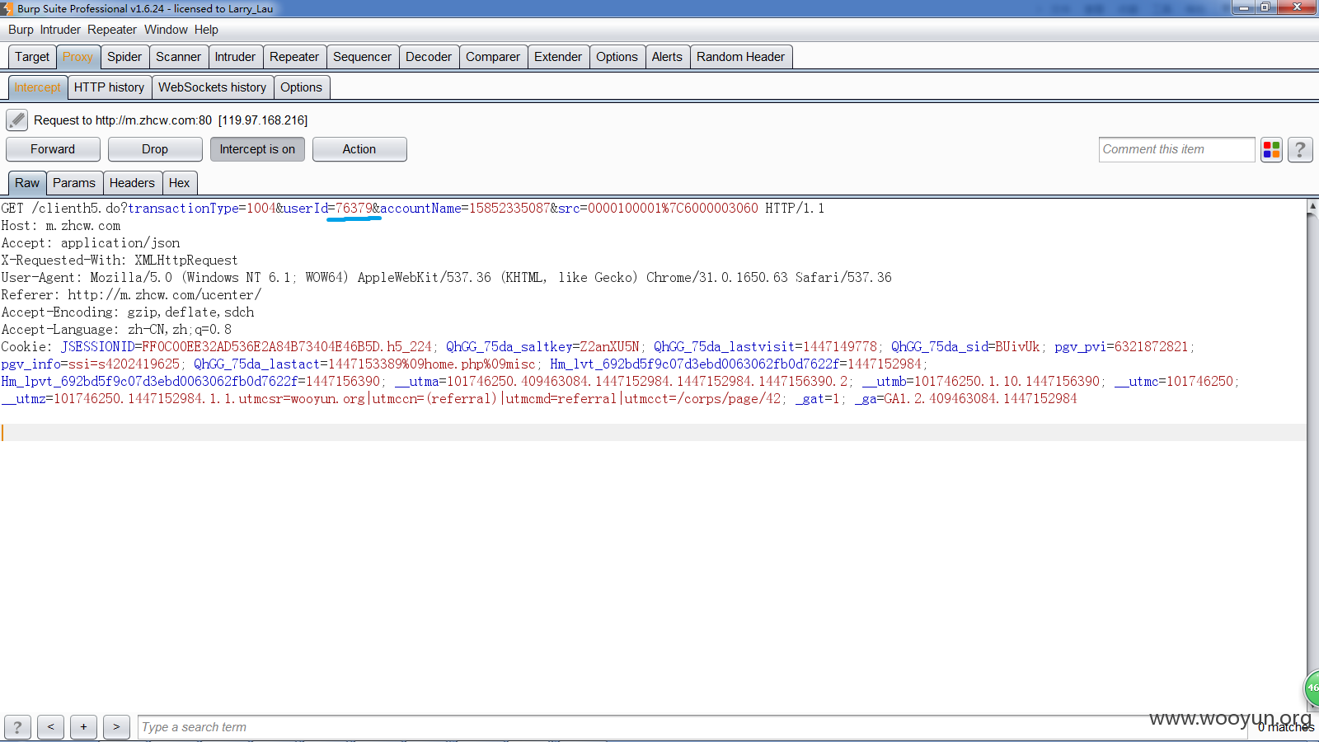Screen dimensions: 1319x742
Task: Open the Window menu
Action: (166, 30)
